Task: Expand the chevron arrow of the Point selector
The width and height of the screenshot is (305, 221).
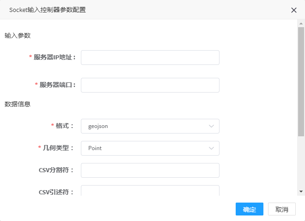Action: pos(211,148)
